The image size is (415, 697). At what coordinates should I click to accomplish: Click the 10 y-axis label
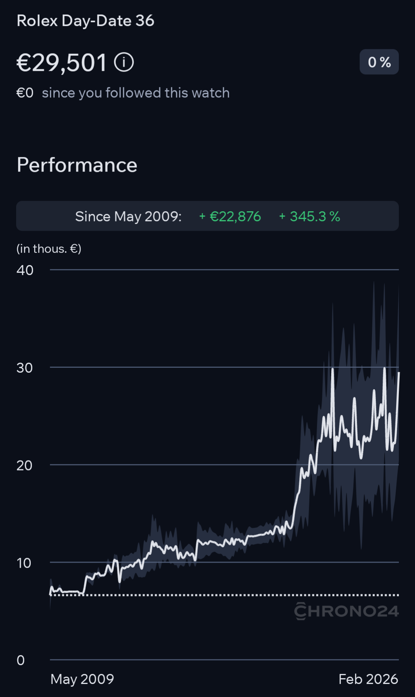click(x=24, y=563)
